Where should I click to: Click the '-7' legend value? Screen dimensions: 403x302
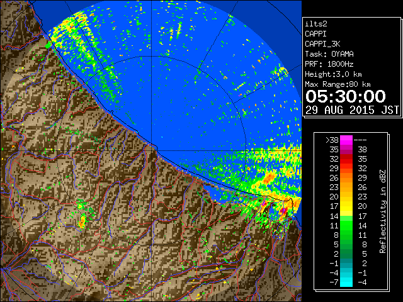[334, 282]
